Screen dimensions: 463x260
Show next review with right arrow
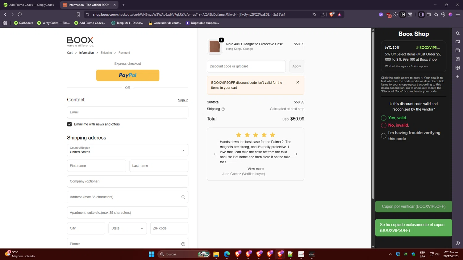point(296,154)
